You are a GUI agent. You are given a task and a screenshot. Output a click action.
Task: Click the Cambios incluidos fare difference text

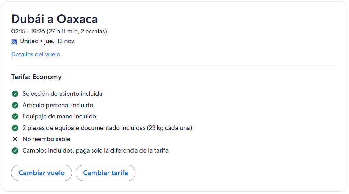pos(95,150)
